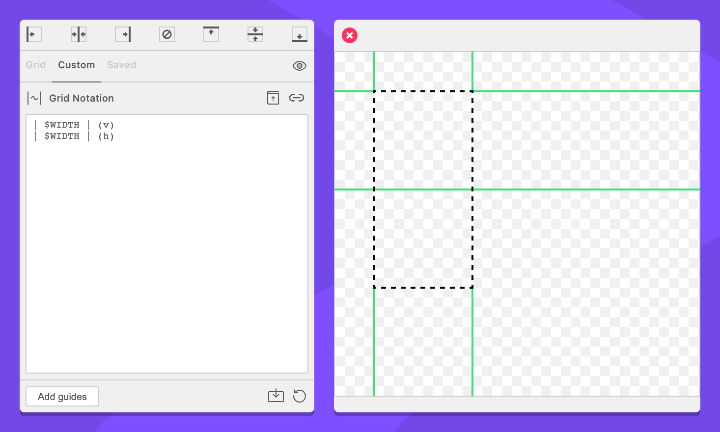Reset the guides with the circular arrow
This screenshot has height=432, width=720.
[x=300, y=396]
